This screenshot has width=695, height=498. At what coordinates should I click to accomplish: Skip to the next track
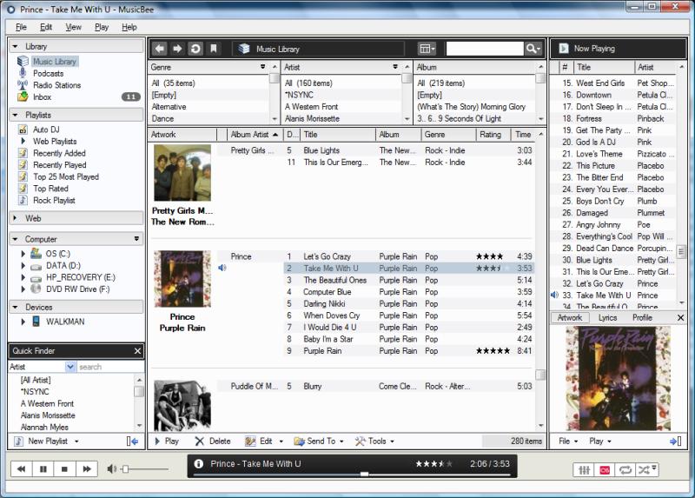point(86,469)
